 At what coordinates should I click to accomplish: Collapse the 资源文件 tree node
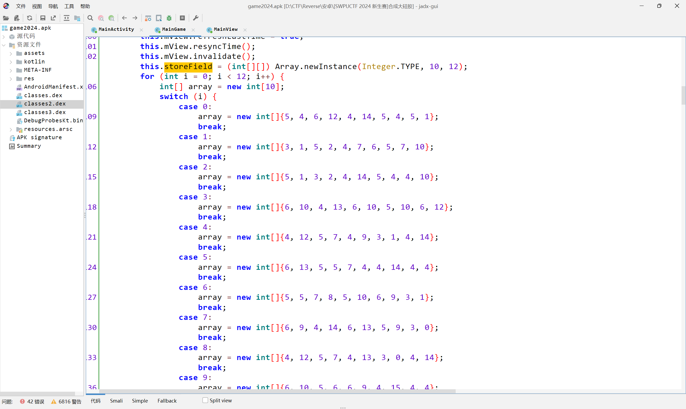pyautogui.click(x=3, y=45)
